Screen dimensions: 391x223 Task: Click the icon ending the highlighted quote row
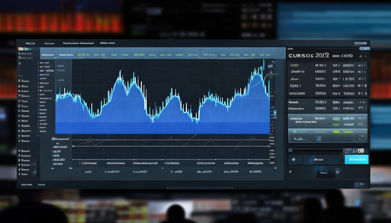(361, 118)
